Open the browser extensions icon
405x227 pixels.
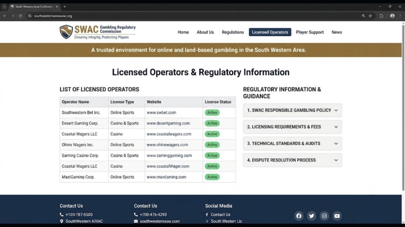(x=381, y=16)
